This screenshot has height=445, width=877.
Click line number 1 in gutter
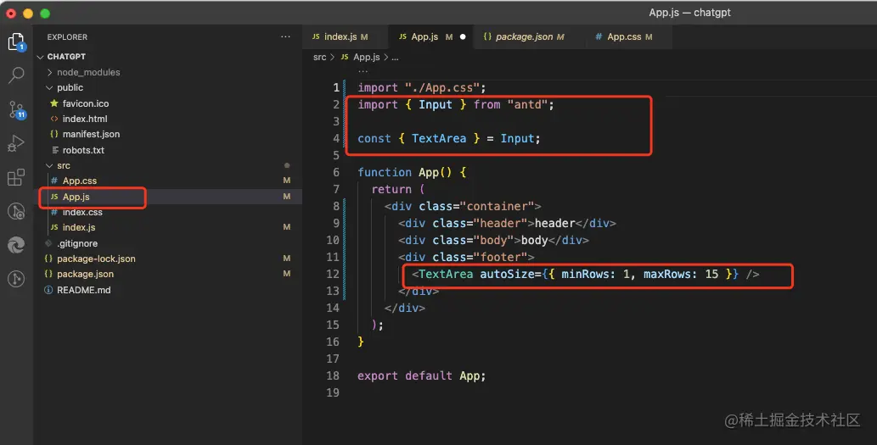pos(336,87)
